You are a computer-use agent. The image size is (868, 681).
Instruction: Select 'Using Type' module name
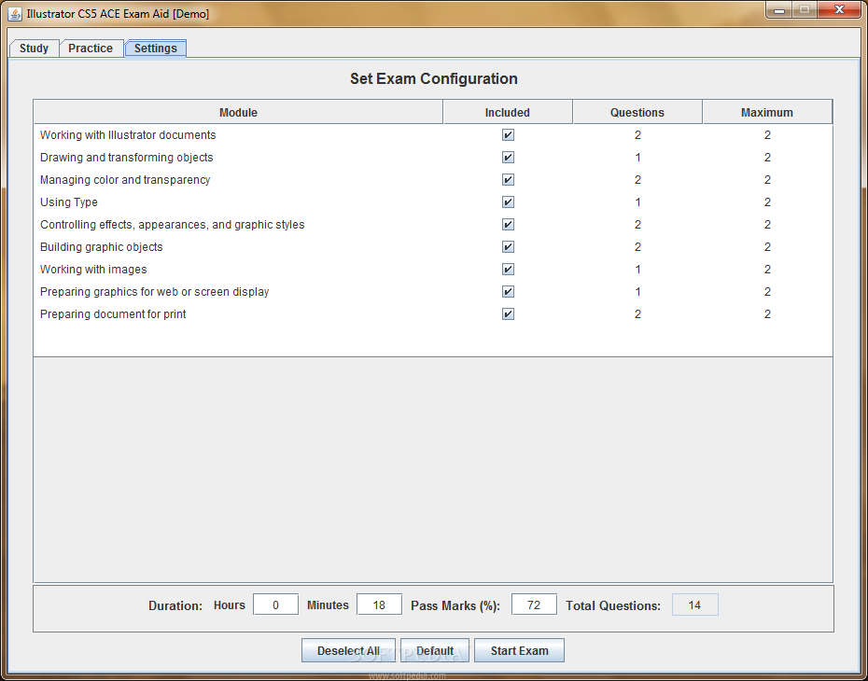point(69,202)
